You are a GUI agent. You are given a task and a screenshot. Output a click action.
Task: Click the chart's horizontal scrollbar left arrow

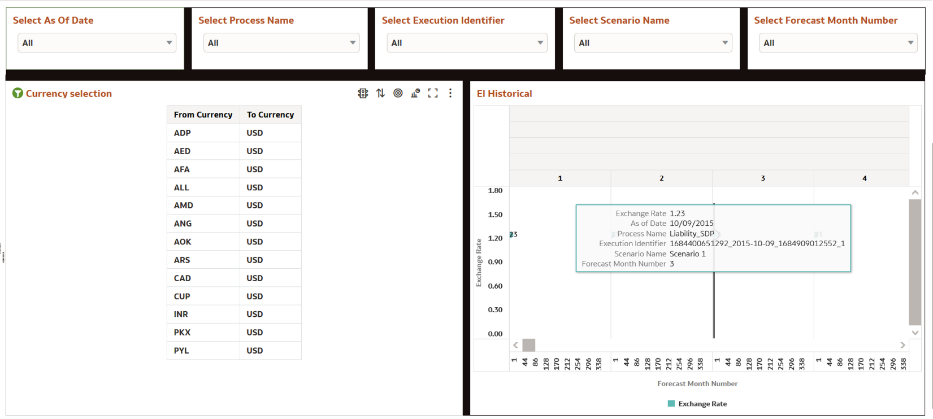tap(515, 345)
